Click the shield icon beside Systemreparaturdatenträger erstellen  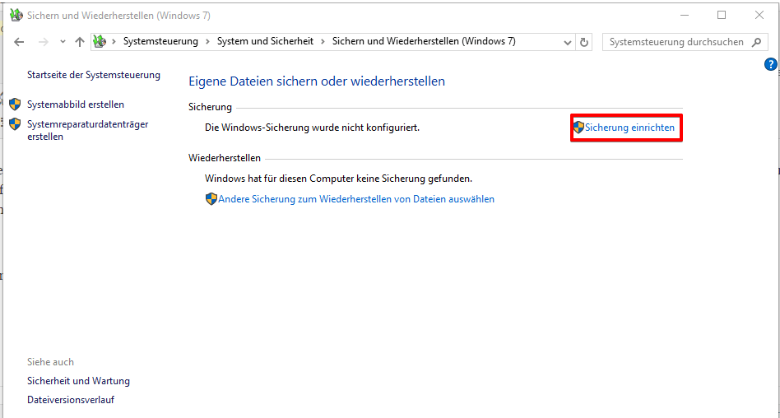point(15,124)
